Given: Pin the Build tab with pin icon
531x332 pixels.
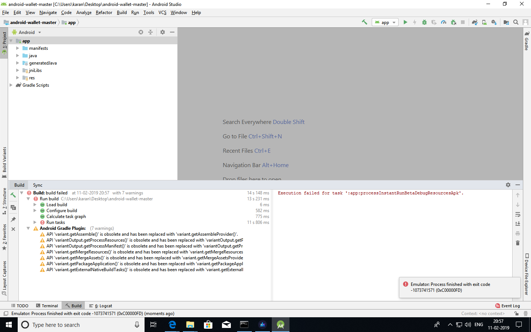Looking at the screenshot, I should pos(13,219).
